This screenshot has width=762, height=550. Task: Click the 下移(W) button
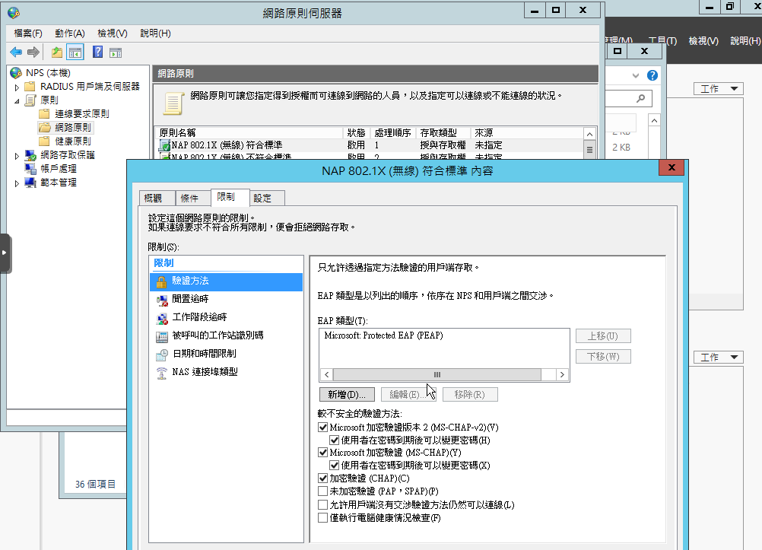click(x=603, y=357)
